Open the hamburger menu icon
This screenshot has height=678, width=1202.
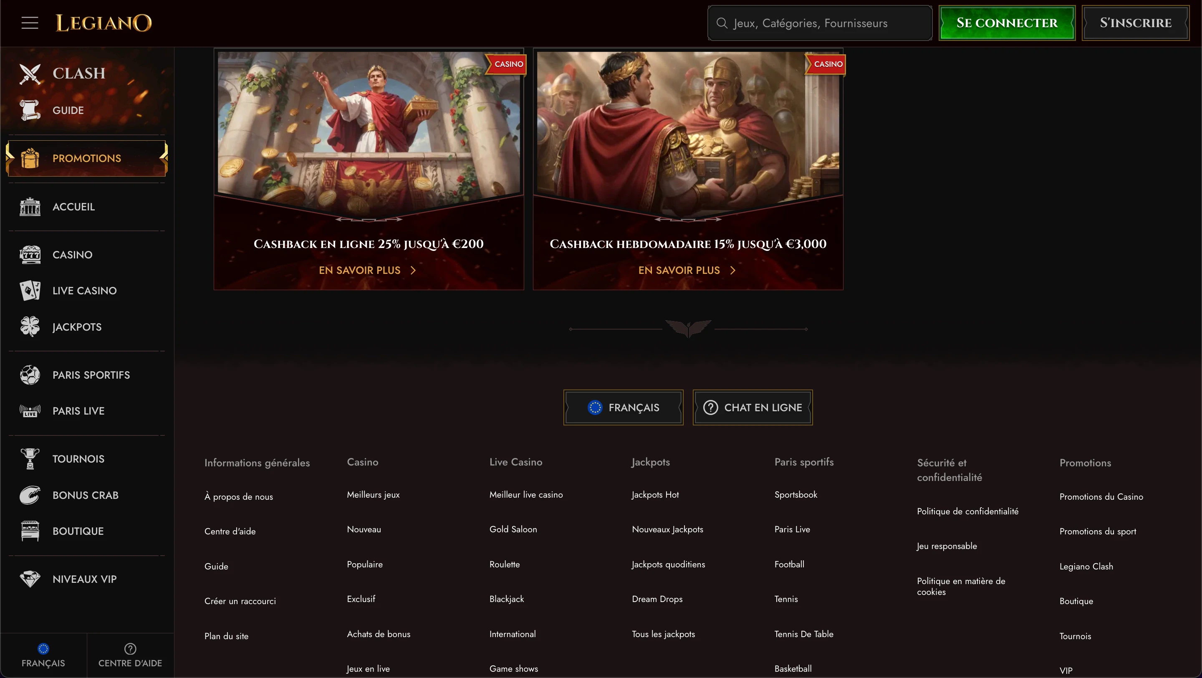pyautogui.click(x=30, y=23)
